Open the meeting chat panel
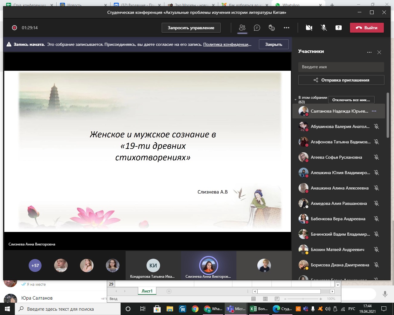The width and height of the screenshot is (394, 315). pos(257,28)
